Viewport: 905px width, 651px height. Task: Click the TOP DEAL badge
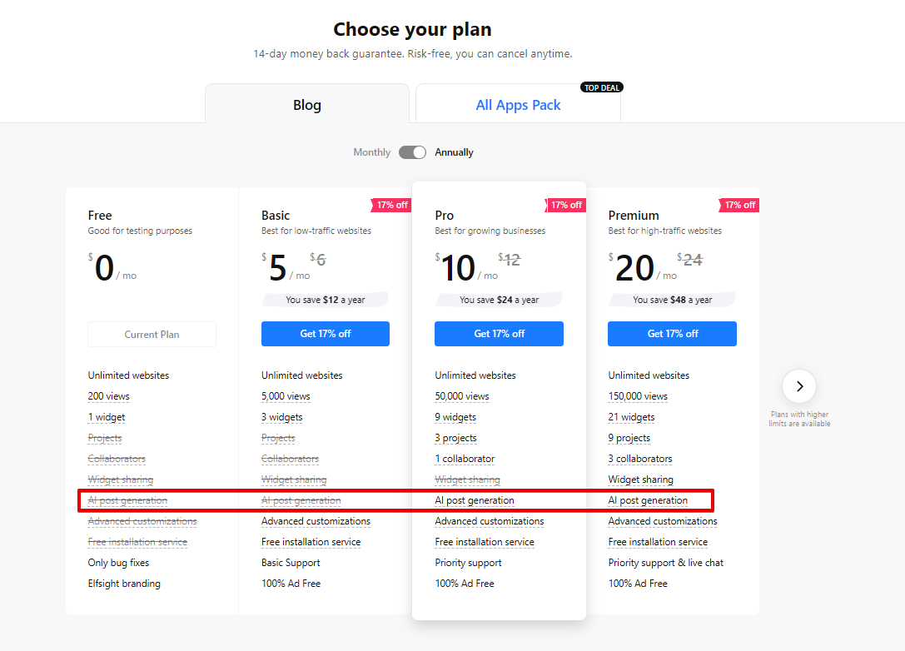tap(601, 87)
